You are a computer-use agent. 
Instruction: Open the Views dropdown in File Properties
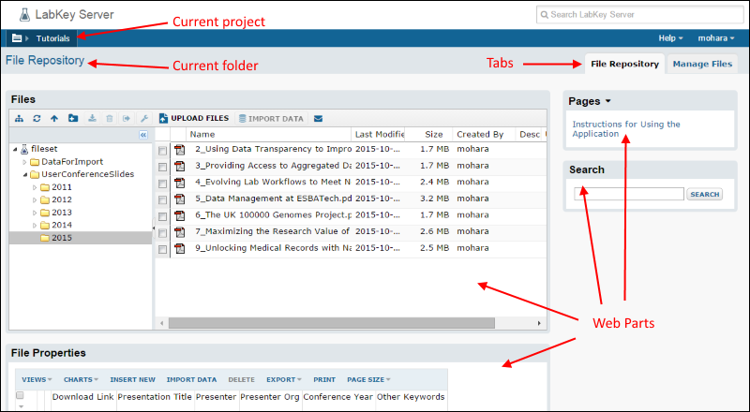pos(37,379)
